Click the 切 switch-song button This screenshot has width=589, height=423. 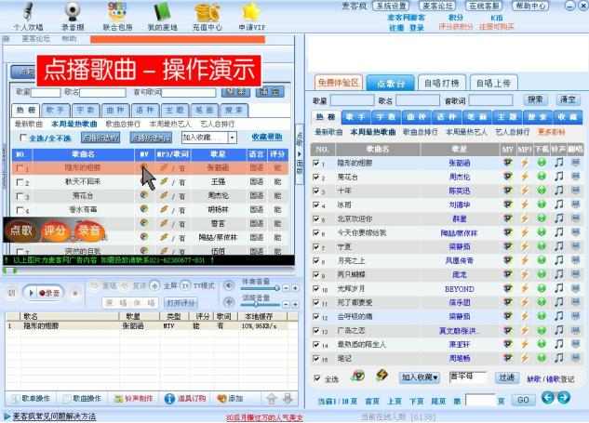12,293
